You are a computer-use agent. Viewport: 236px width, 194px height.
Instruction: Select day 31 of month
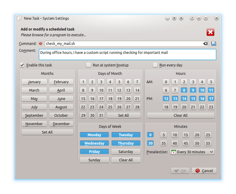[x=101, y=115]
